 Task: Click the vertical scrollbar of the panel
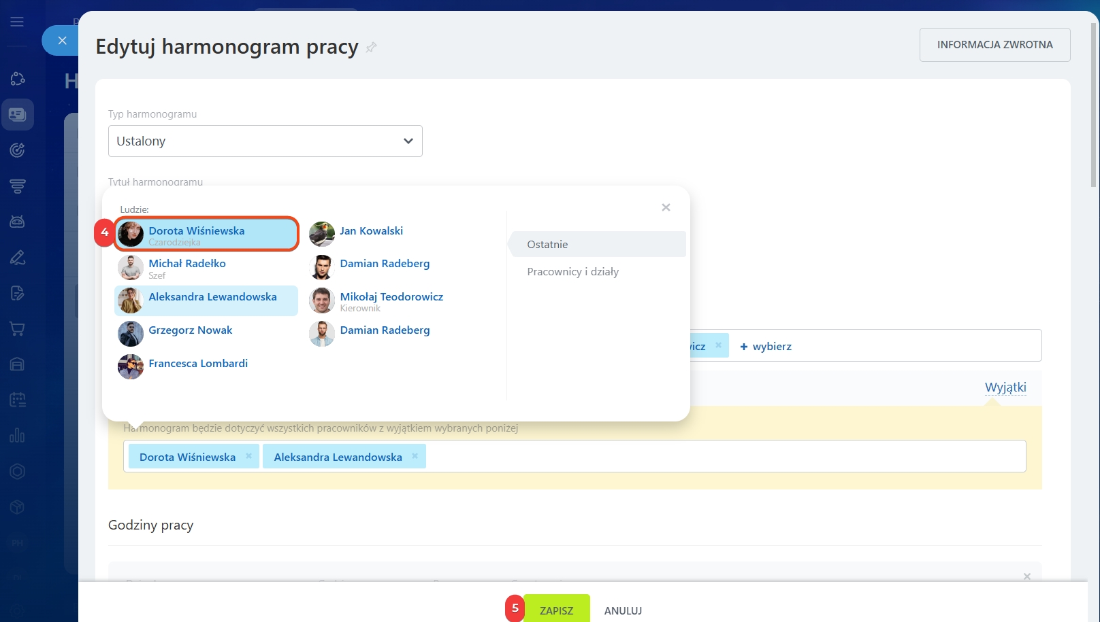point(1094,105)
